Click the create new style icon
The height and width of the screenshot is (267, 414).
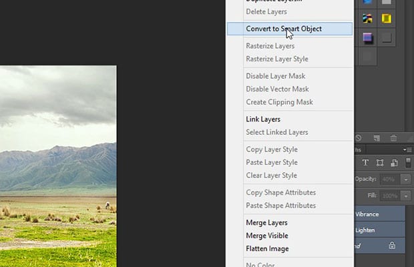pyautogui.click(x=377, y=138)
